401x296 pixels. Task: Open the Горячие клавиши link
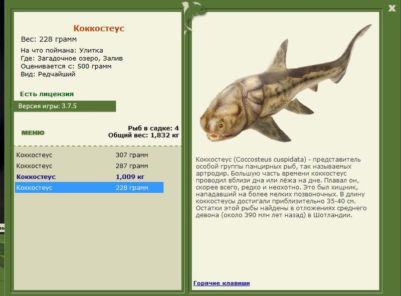coord(222,283)
